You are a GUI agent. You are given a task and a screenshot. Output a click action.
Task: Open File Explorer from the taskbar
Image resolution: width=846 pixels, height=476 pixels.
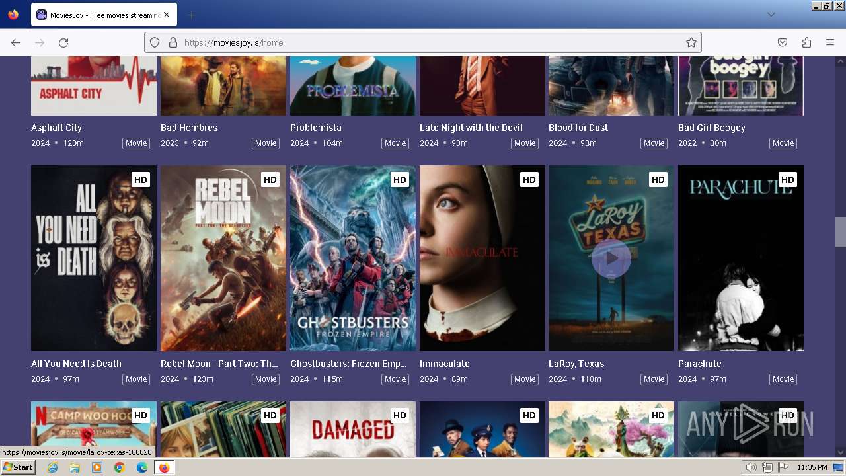75,467
